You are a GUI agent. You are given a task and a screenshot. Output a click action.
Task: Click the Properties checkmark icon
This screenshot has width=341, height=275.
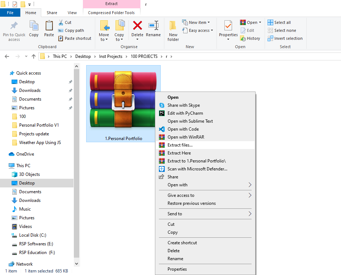click(228, 26)
